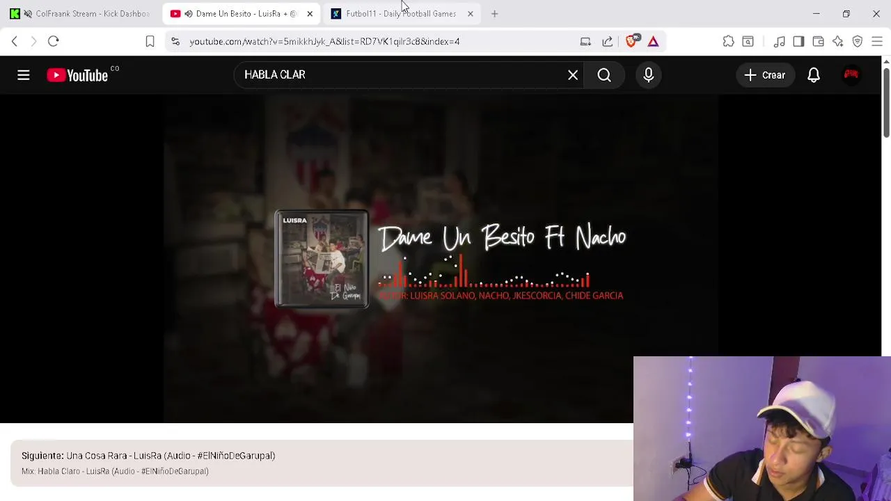Open Brave Rewards triangle icon
Viewport: 891px width, 501px height.
[653, 42]
